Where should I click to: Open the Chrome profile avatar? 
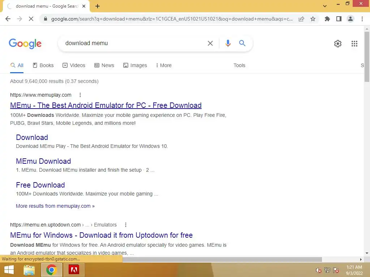pos(350,19)
